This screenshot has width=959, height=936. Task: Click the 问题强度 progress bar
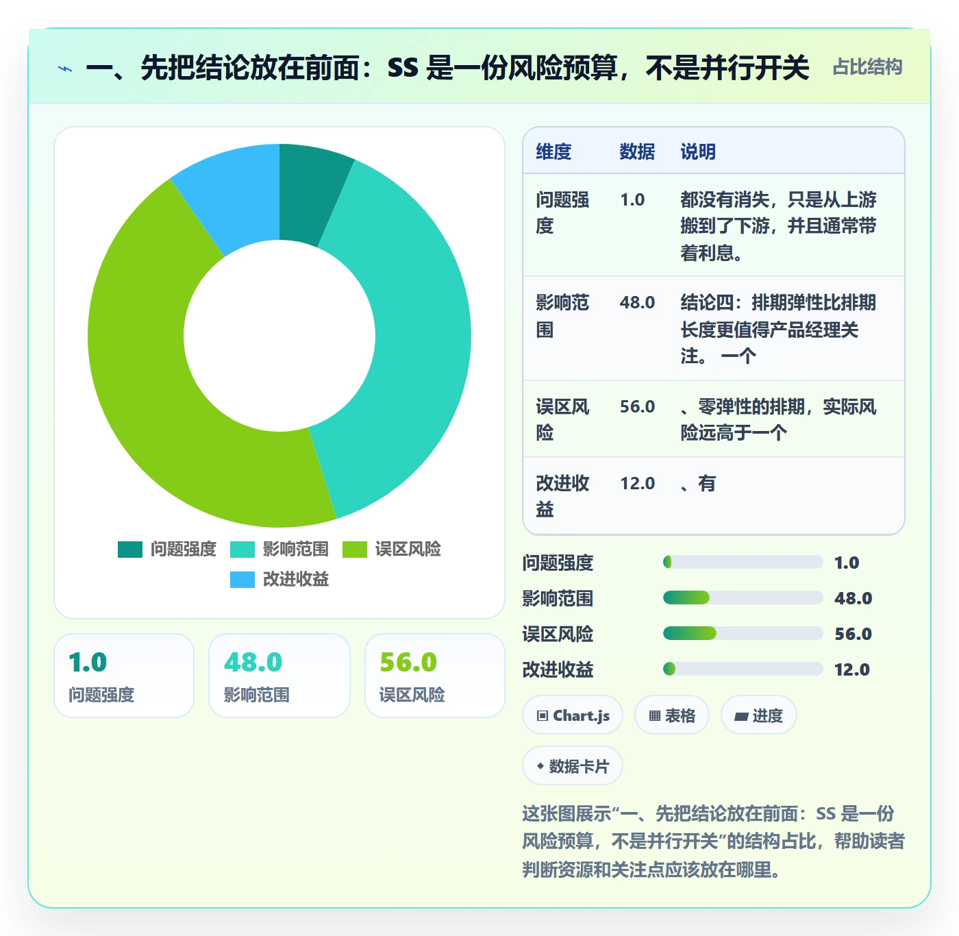[x=743, y=563]
